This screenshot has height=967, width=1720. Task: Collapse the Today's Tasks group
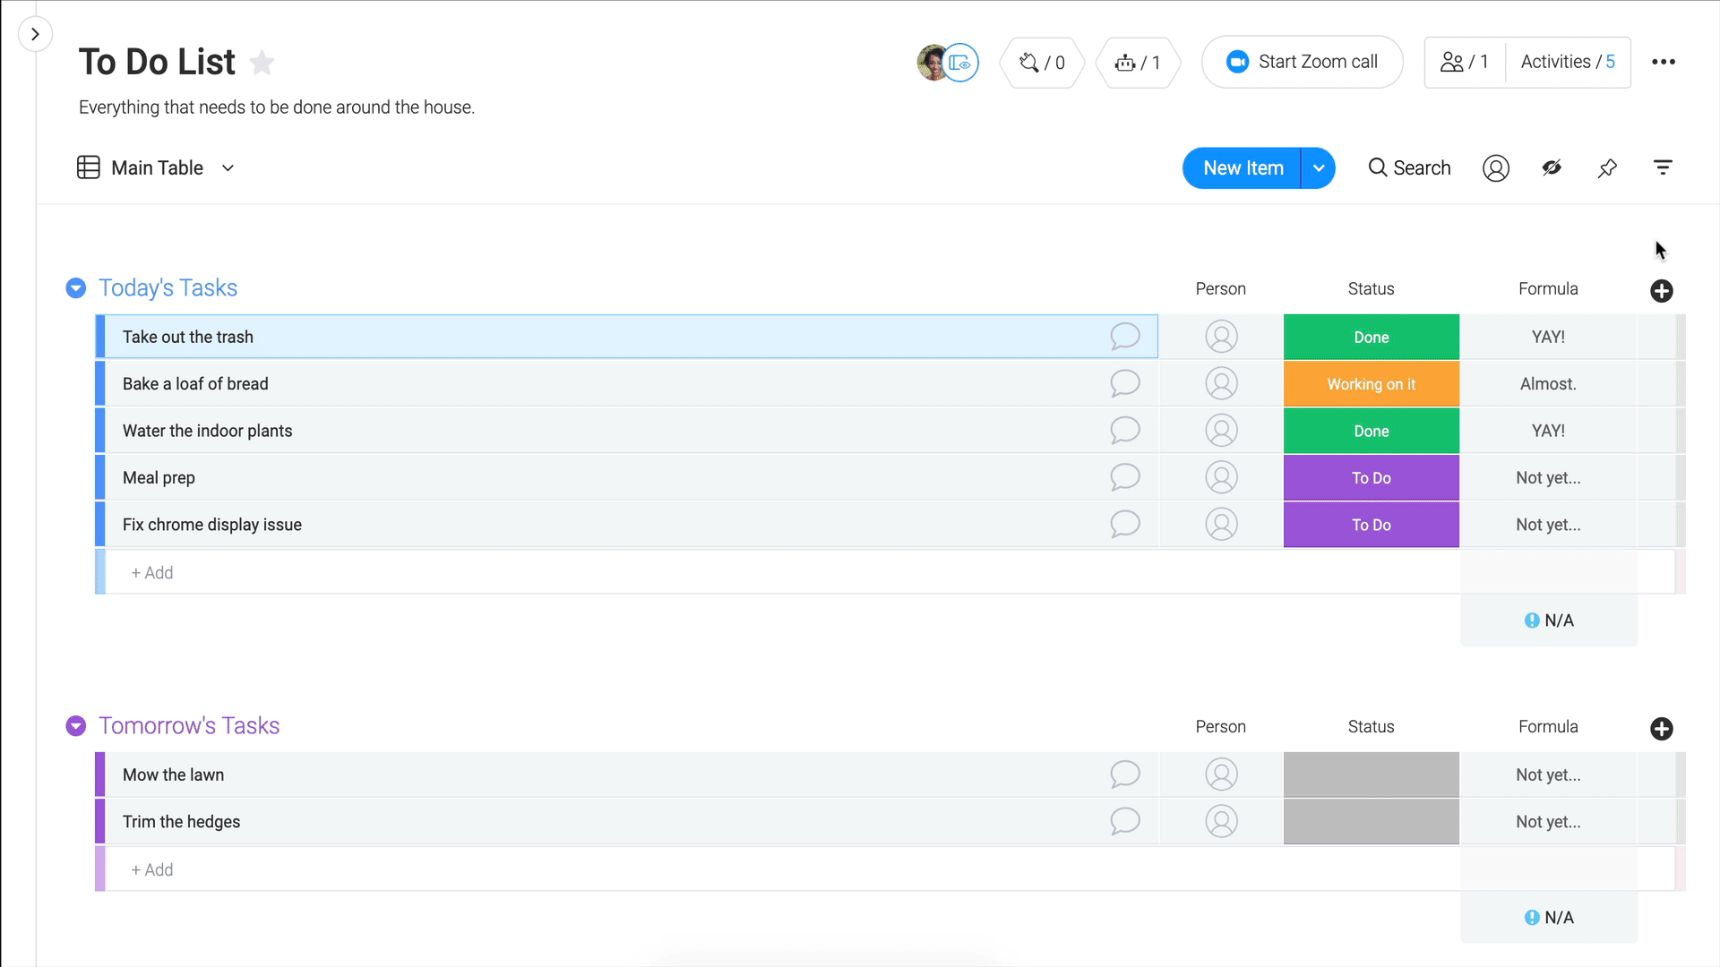[76, 288]
